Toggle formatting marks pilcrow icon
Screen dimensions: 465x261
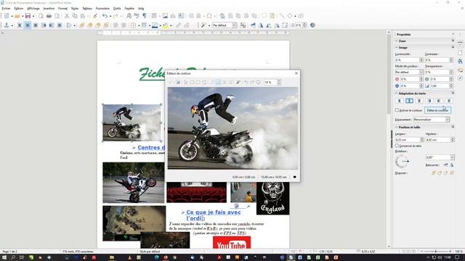(x=145, y=16)
